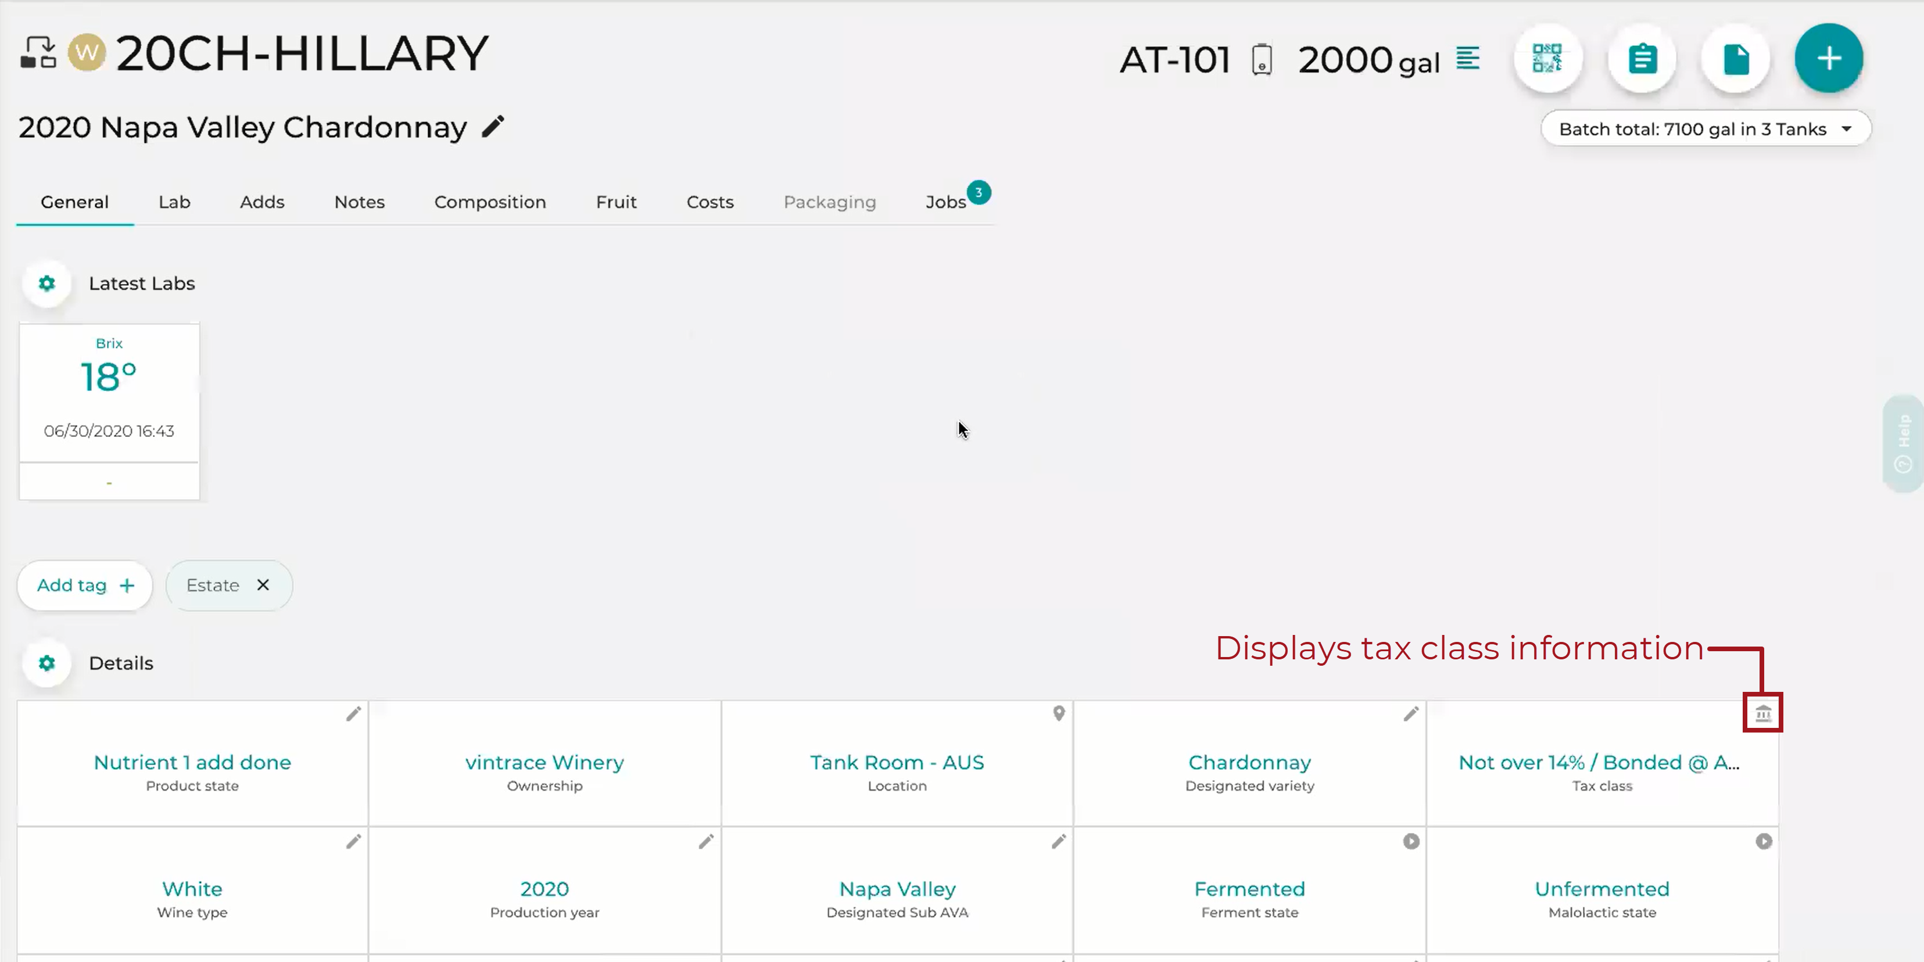Screen dimensions: 1924x962
Task: Click the Chardonnay designated variety value
Action: (1249, 762)
